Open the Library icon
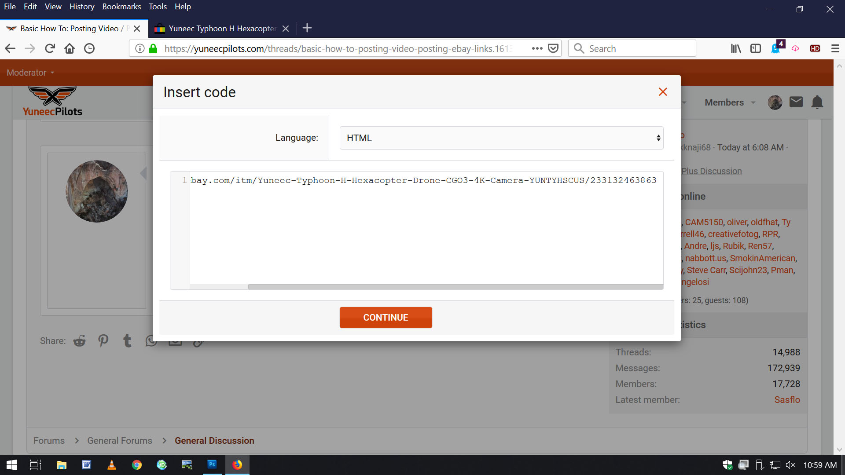The width and height of the screenshot is (845, 475). tap(736, 48)
